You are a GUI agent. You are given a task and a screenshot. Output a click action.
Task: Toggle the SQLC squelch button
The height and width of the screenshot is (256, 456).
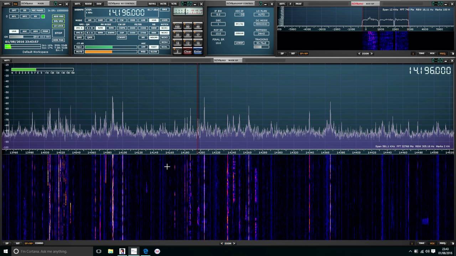[x=79, y=47]
